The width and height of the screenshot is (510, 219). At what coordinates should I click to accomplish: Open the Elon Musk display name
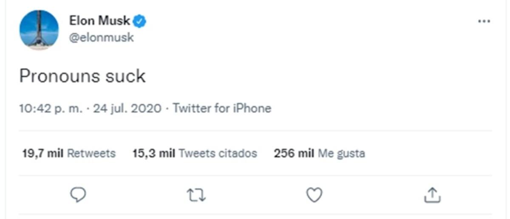coord(100,20)
